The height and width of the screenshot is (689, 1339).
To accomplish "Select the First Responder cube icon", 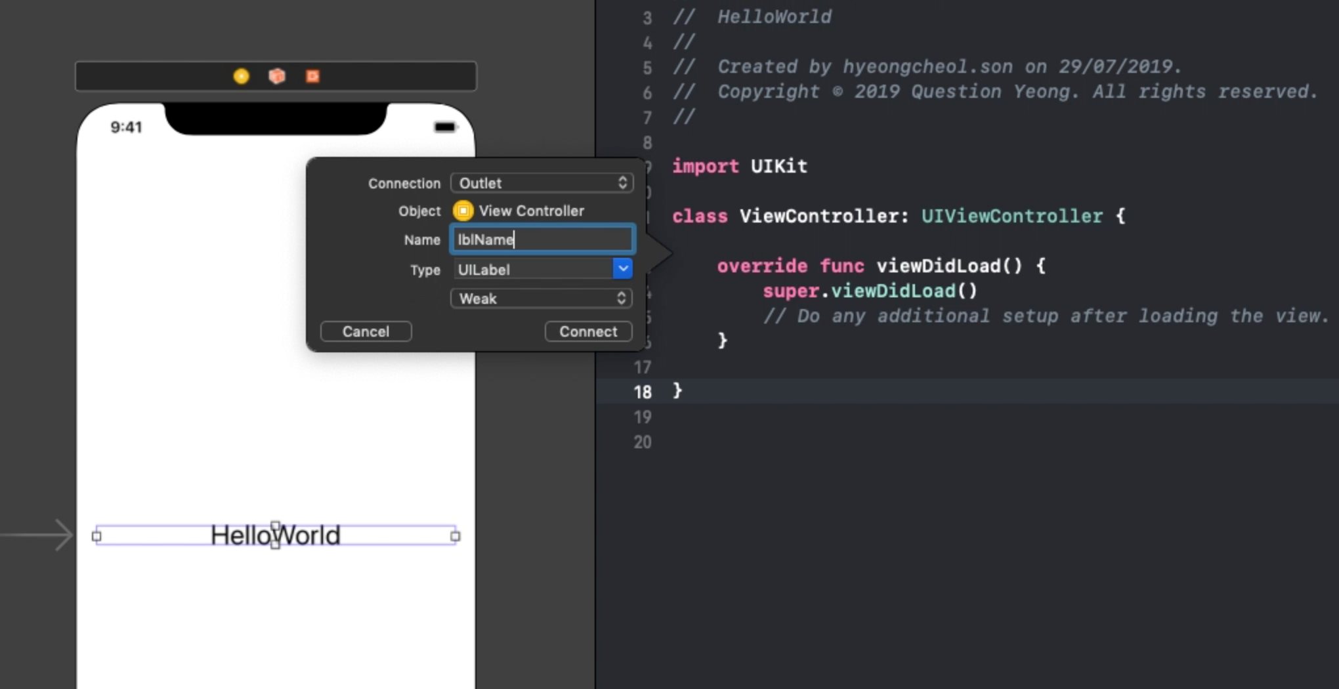I will pos(277,76).
